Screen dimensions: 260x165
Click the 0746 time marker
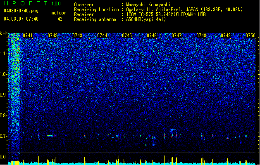click(152, 35)
